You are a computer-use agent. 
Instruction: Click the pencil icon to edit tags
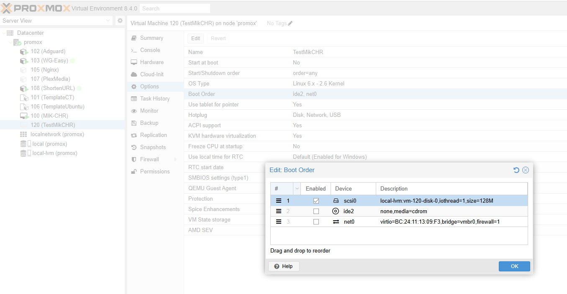290,23
